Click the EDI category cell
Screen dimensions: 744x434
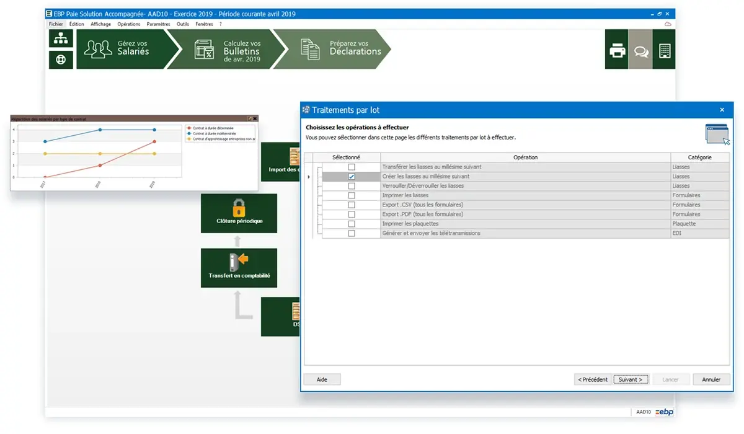[x=700, y=233]
